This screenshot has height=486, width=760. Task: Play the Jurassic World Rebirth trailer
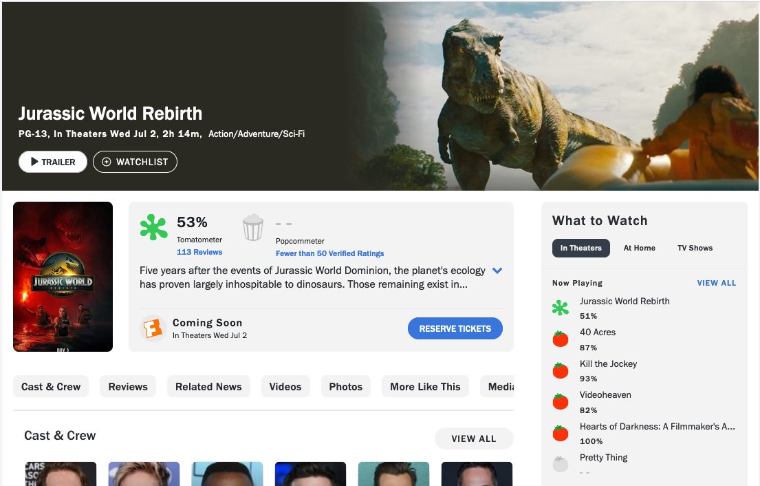53,162
